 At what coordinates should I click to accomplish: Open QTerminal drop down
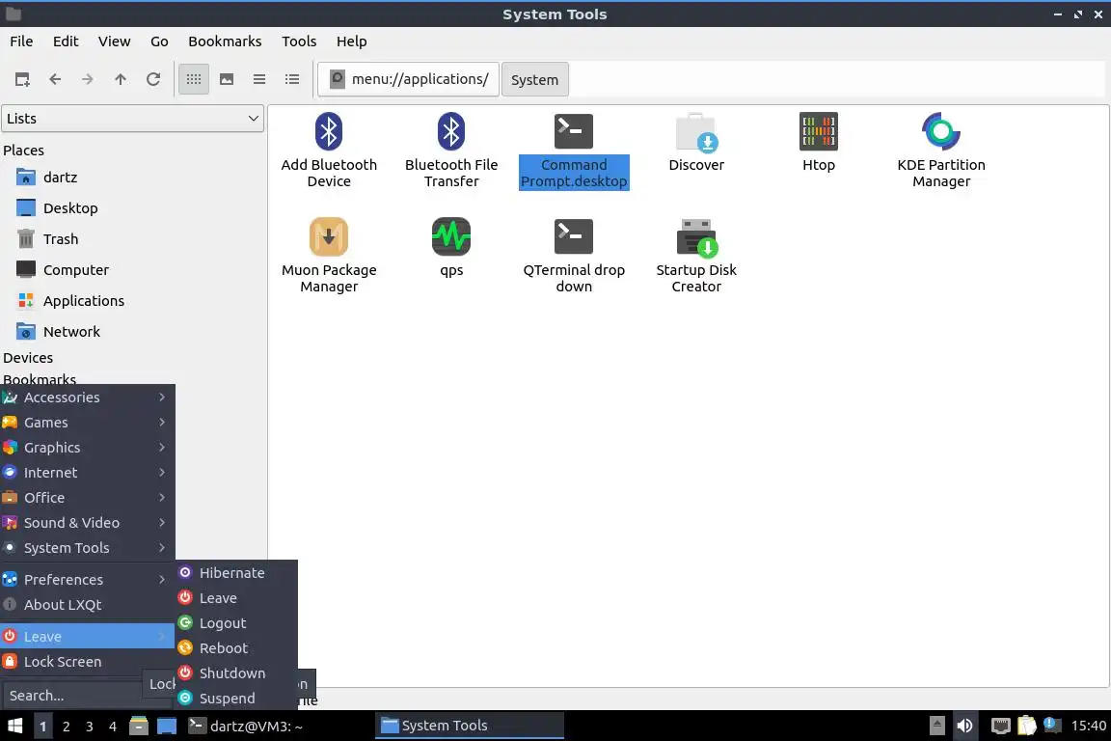coord(574,256)
